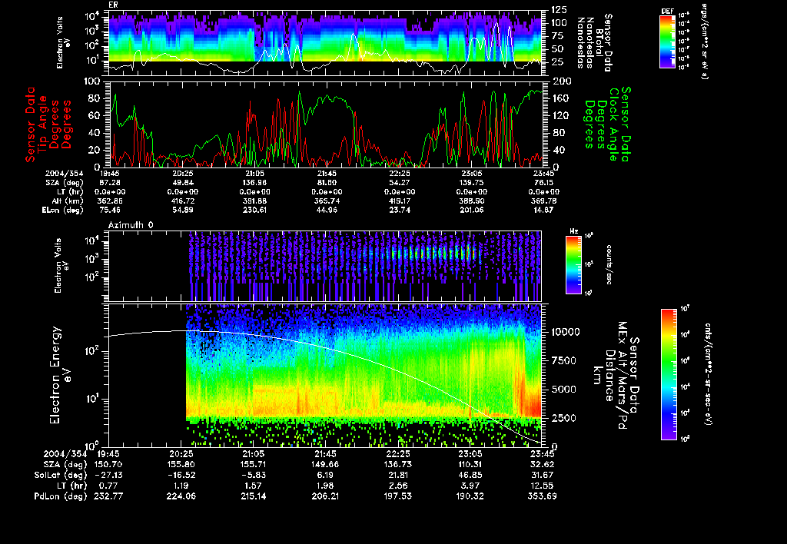Click the green 'Clock Angle' axis label
The width and height of the screenshot is (787, 544).
click(613, 124)
